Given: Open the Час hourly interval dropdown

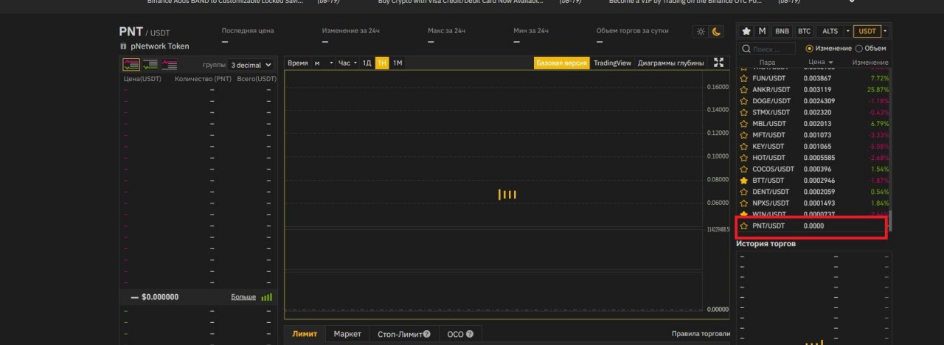Looking at the screenshot, I should point(347,63).
